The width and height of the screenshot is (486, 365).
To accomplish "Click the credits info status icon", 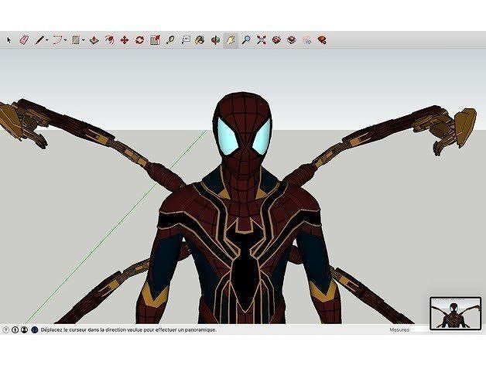I will coord(15,330).
